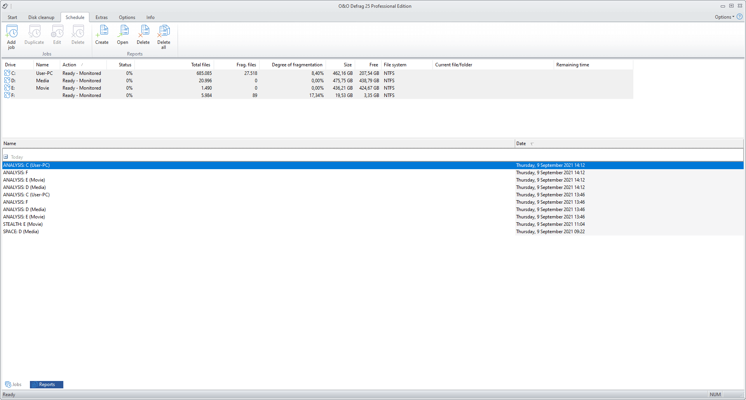Select ANALYSIS: E (Movie) report from 14:12
The height and width of the screenshot is (400, 746).
click(373, 180)
